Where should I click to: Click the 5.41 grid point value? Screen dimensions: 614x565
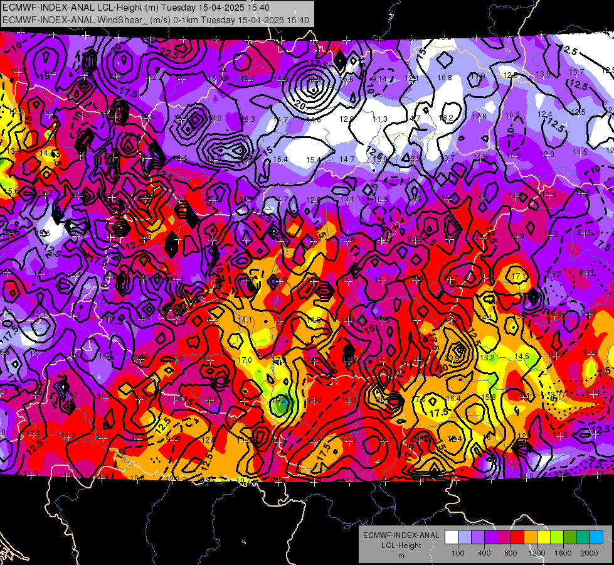(593, 393)
